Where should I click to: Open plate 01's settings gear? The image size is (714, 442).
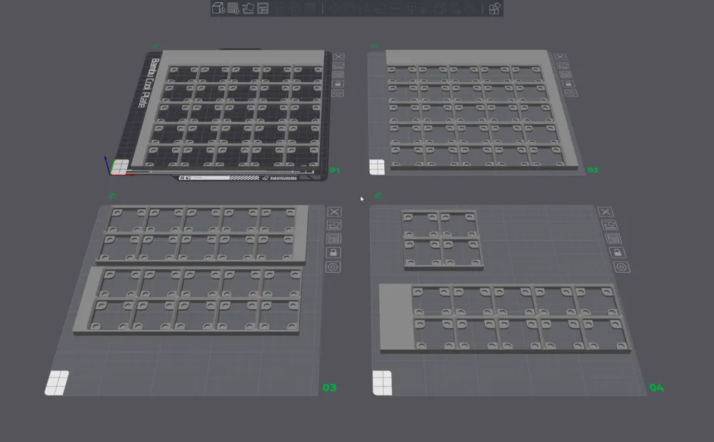(338, 92)
